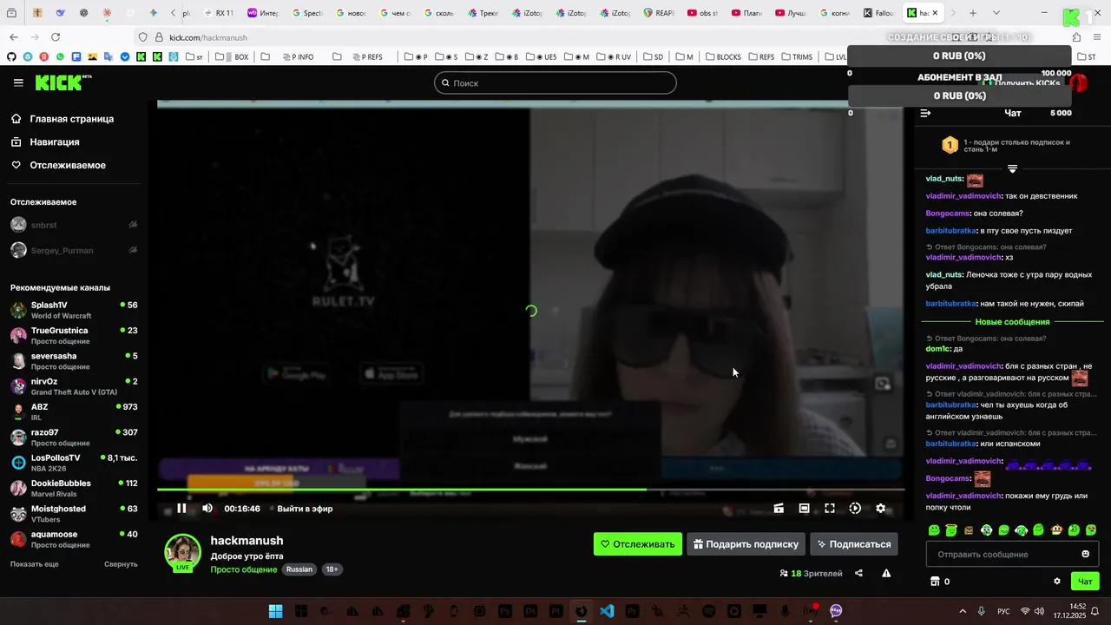The image size is (1111, 625).
Task: Open playback speed options
Action: [855, 509]
